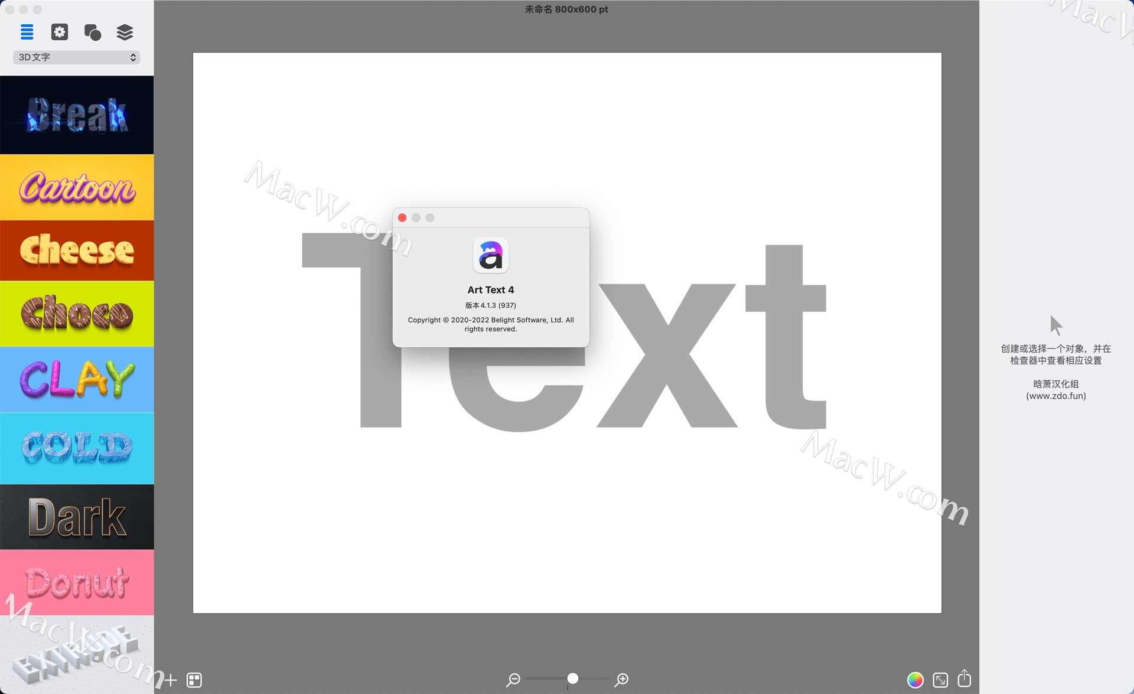Open the settings gear panel icon
This screenshot has height=694, width=1134.
tap(60, 32)
